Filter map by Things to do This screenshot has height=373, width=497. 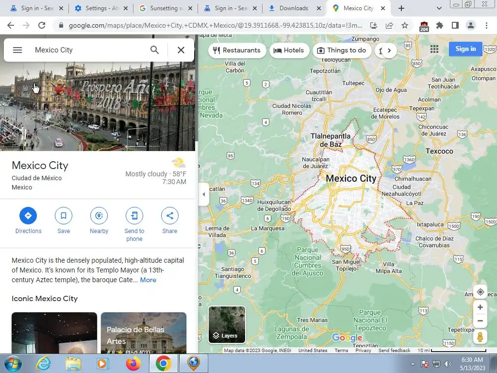(x=342, y=50)
